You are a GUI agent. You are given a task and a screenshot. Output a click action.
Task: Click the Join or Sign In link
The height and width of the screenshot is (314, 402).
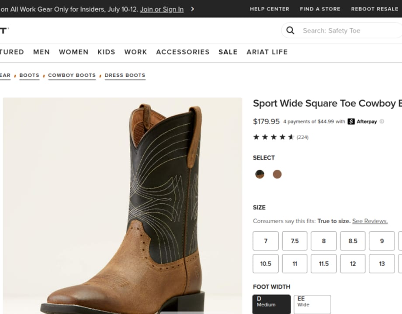coord(162,10)
